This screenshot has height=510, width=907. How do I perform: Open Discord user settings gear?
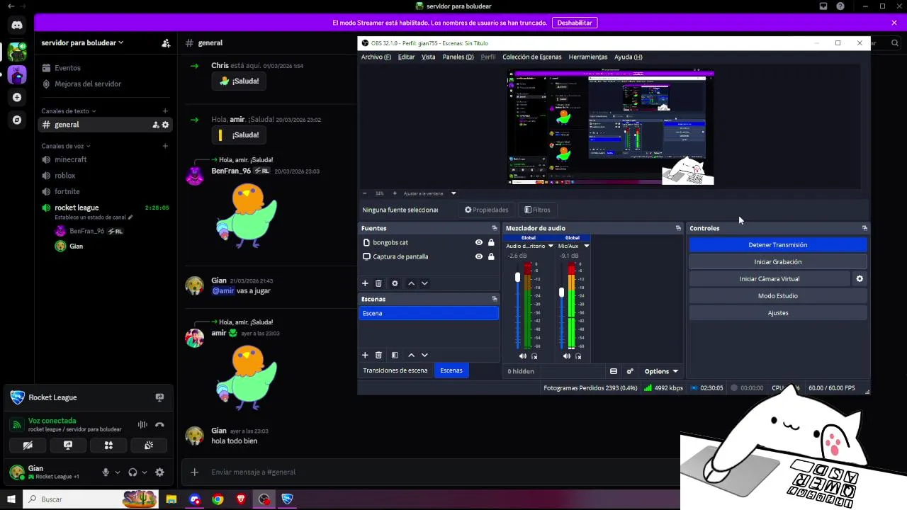tap(159, 472)
